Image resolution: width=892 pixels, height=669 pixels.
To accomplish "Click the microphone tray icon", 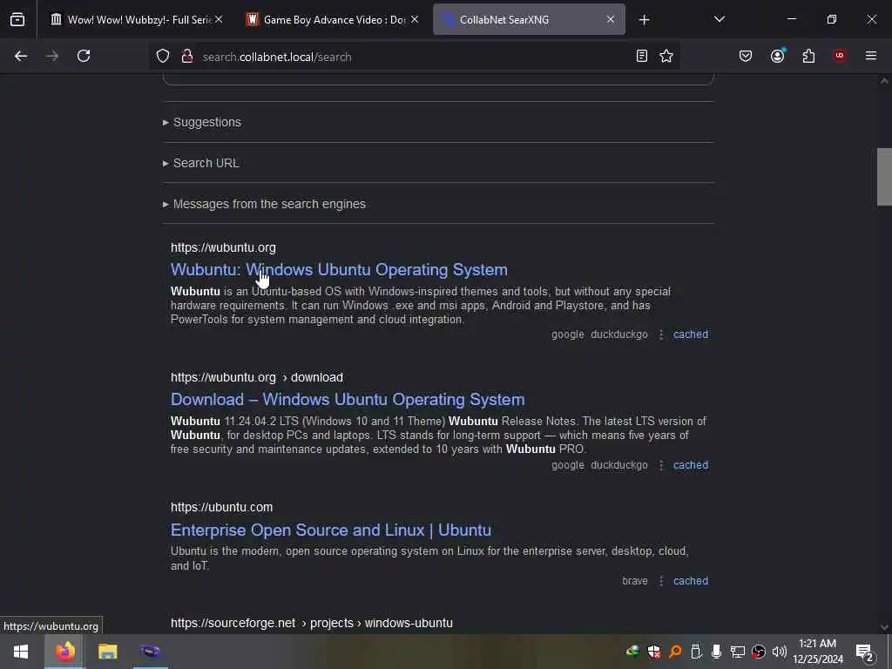I will 717,652.
